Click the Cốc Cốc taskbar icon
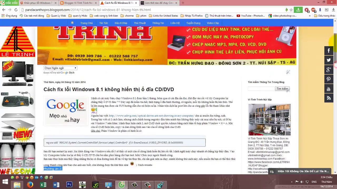Viewport: 337px width, 189px height. click(122, 185)
